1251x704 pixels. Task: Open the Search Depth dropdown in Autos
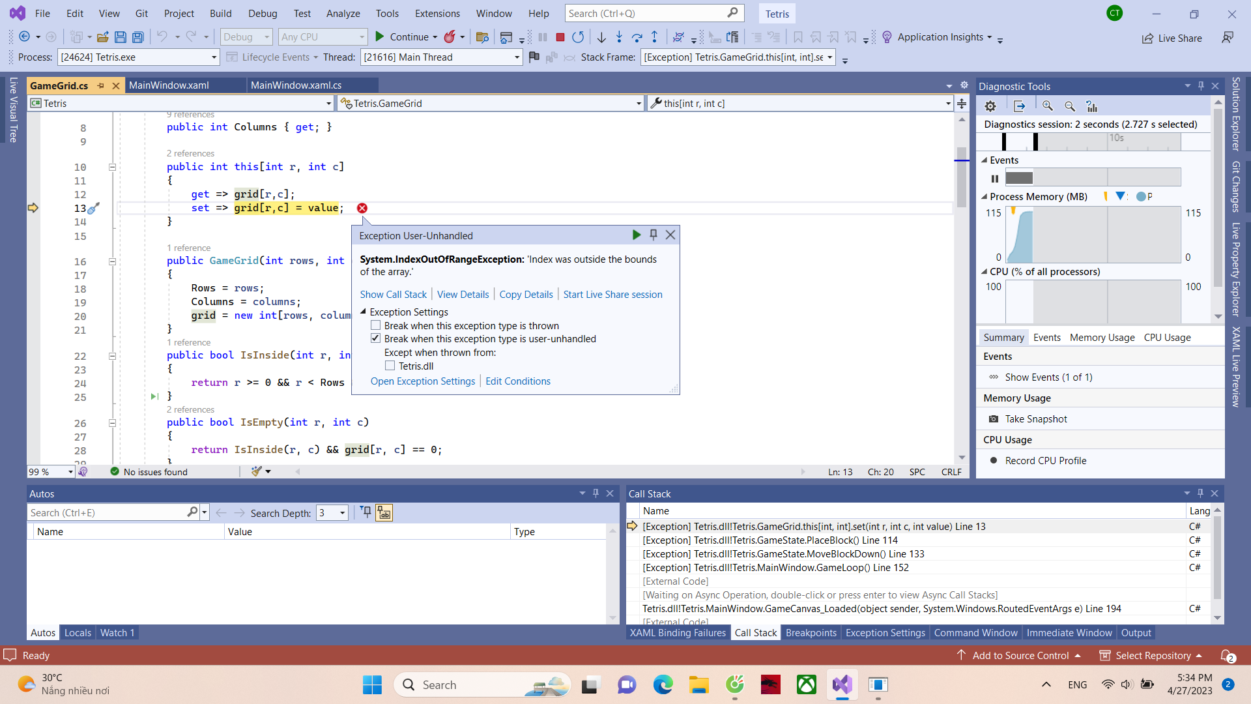(x=342, y=513)
